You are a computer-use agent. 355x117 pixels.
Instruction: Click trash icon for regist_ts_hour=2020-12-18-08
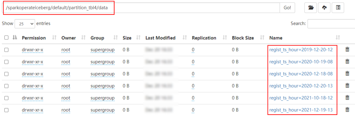click(347, 74)
